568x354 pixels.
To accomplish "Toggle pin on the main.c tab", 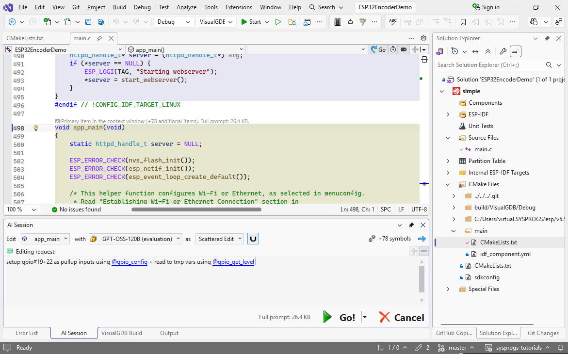I will click(99, 38).
